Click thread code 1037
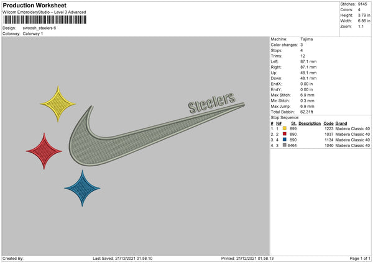Screen dimensions: 373x263 tap(329, 134)
